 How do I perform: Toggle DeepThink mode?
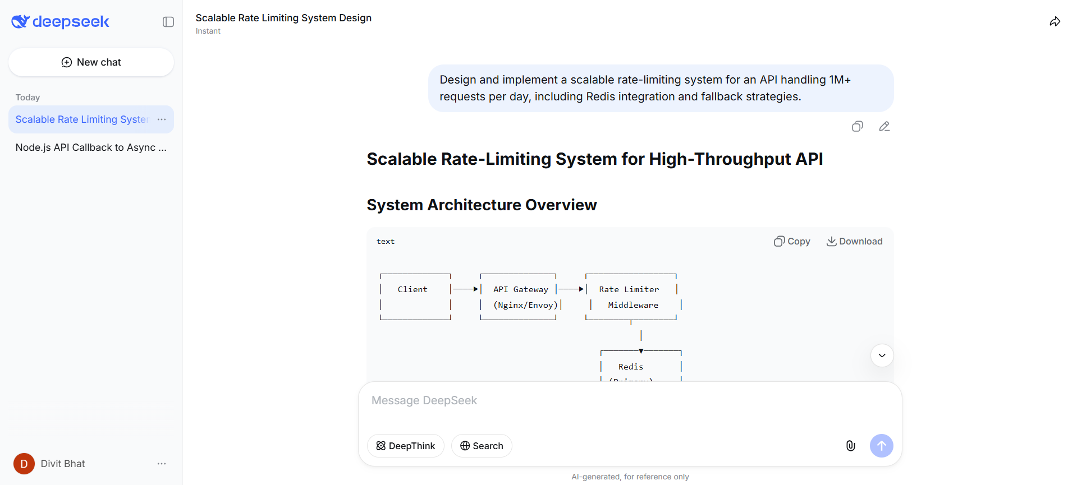(406, 446)
